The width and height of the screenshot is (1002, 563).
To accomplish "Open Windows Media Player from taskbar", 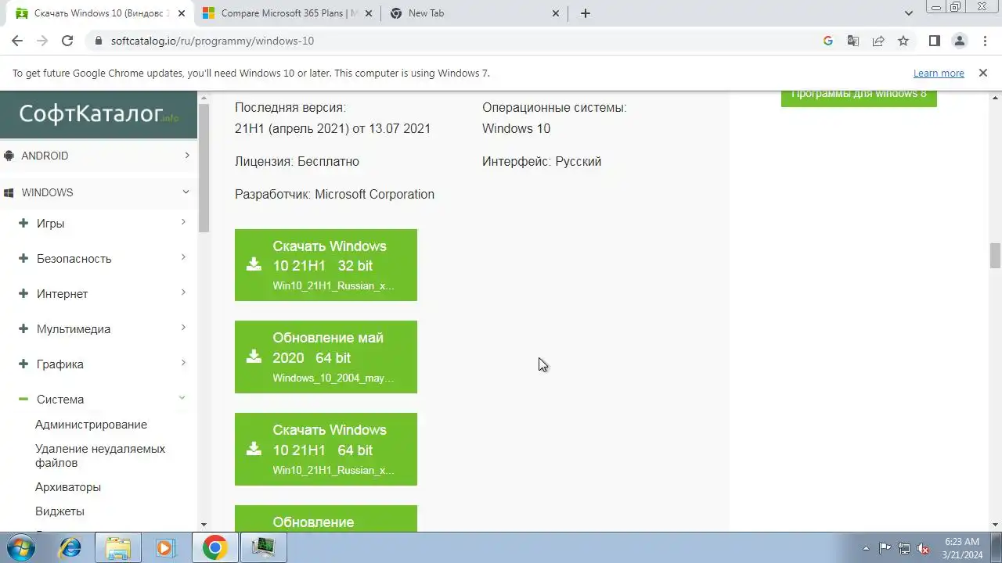I will click(x=166, y=547).
